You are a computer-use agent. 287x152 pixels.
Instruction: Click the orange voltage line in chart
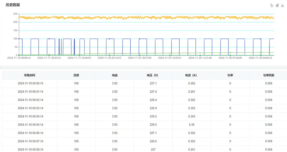click(144, 17)
